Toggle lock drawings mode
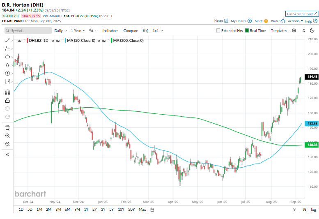The image size is (319, 219). [7, 100]
